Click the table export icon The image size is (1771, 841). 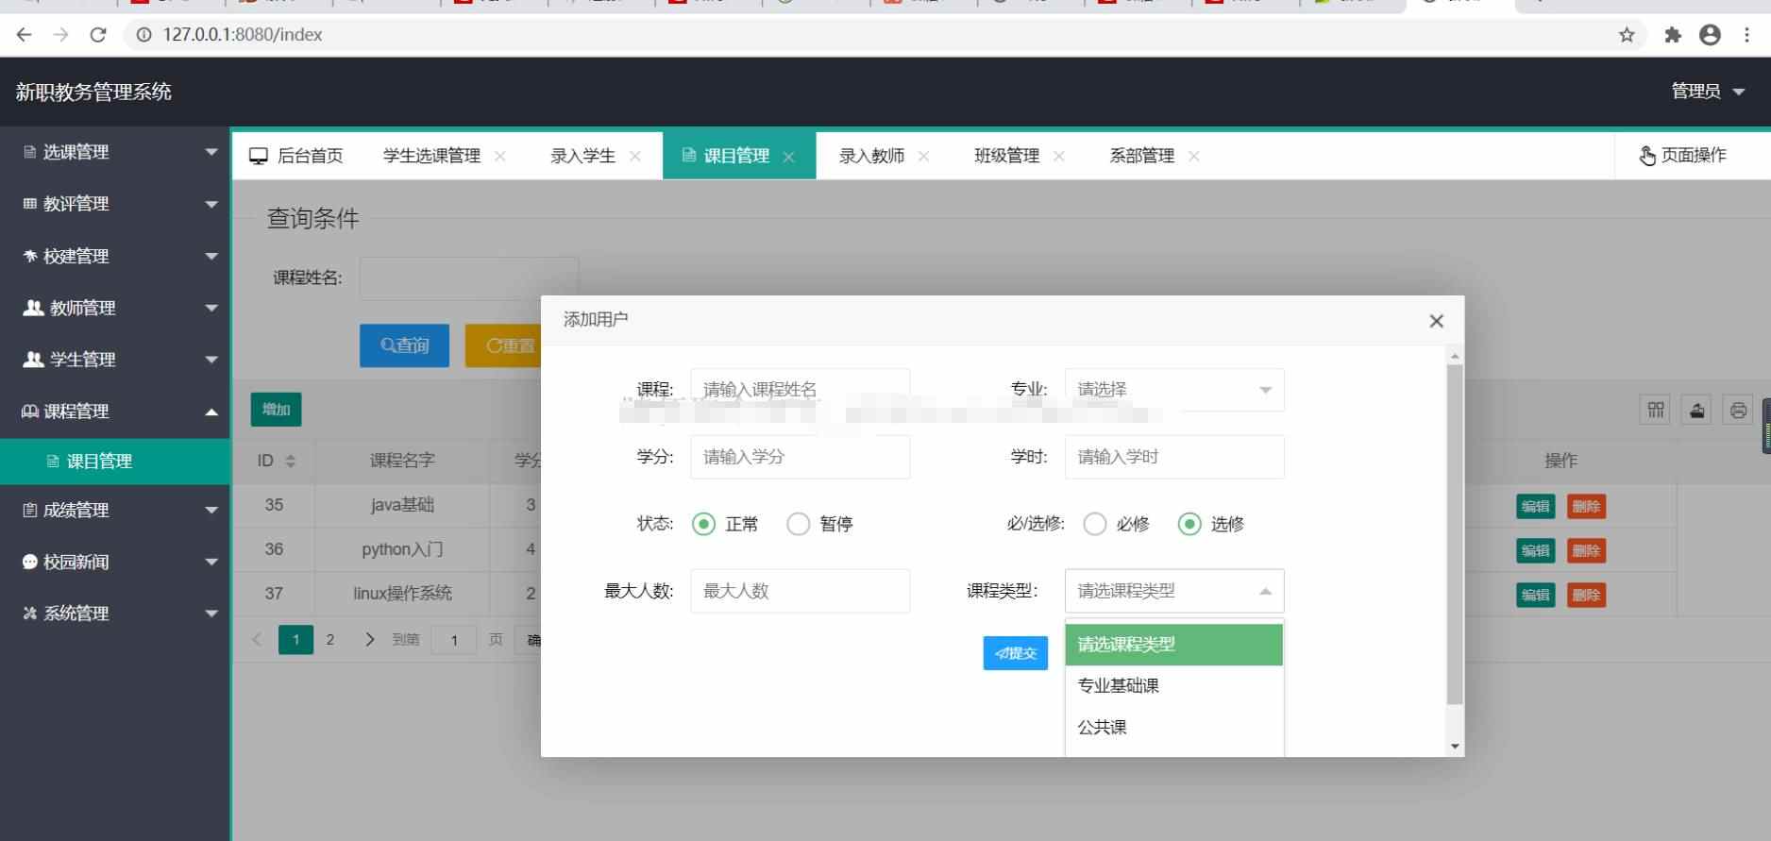[x=1696, y=410]
